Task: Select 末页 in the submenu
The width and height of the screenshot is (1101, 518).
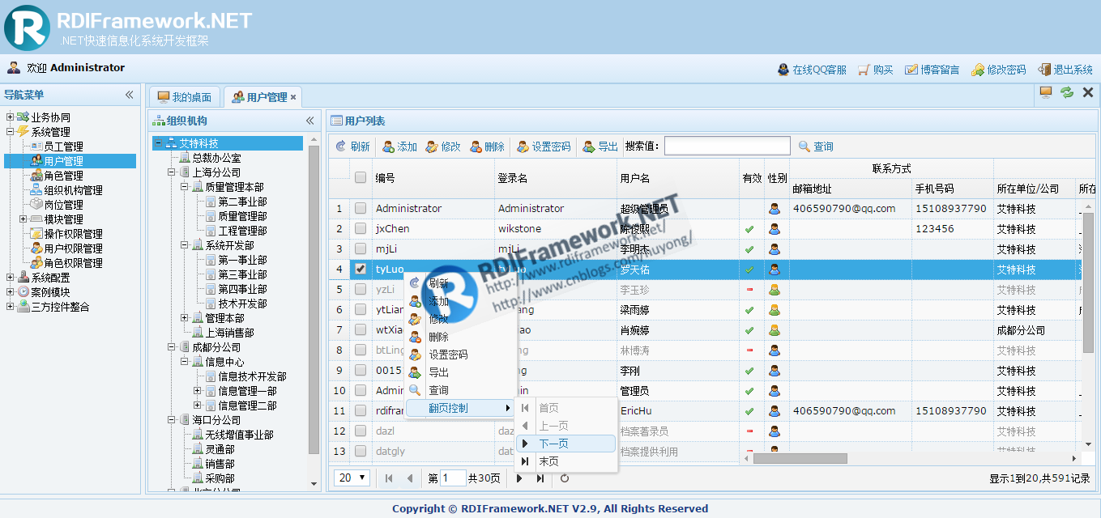Action: click(x=565, y=461)
